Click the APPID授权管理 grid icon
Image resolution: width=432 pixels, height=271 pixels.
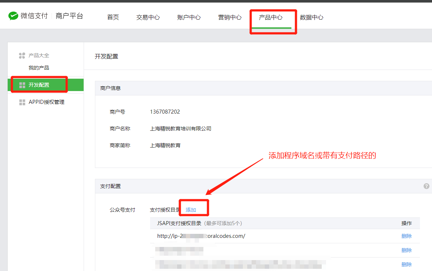pos(22,102)
